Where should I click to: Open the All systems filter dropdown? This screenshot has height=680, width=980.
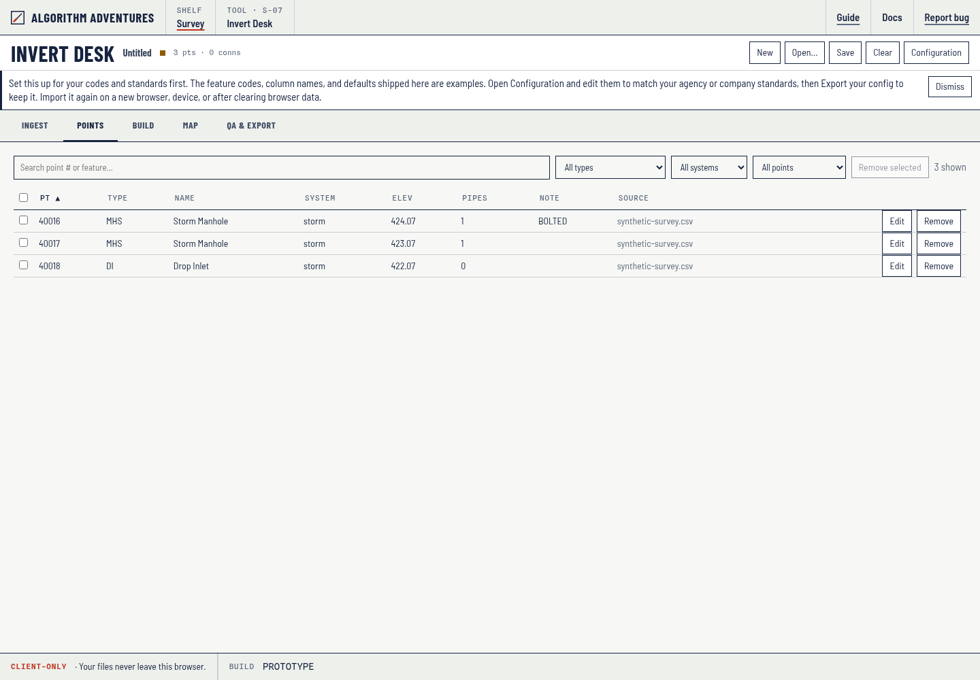709,167
